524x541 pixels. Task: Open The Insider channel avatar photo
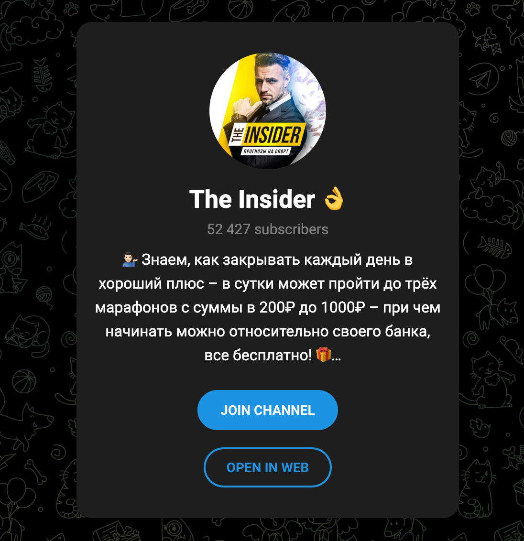coord(268,111)
